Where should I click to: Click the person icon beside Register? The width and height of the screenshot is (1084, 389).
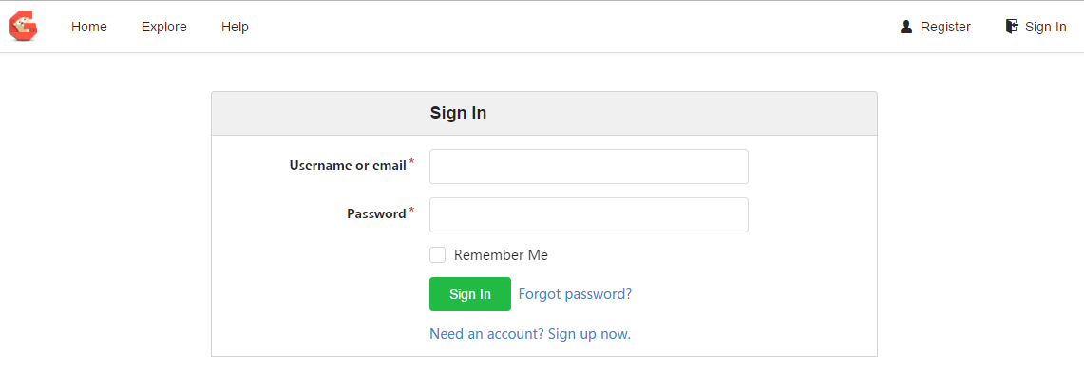[x=906, y=27]
